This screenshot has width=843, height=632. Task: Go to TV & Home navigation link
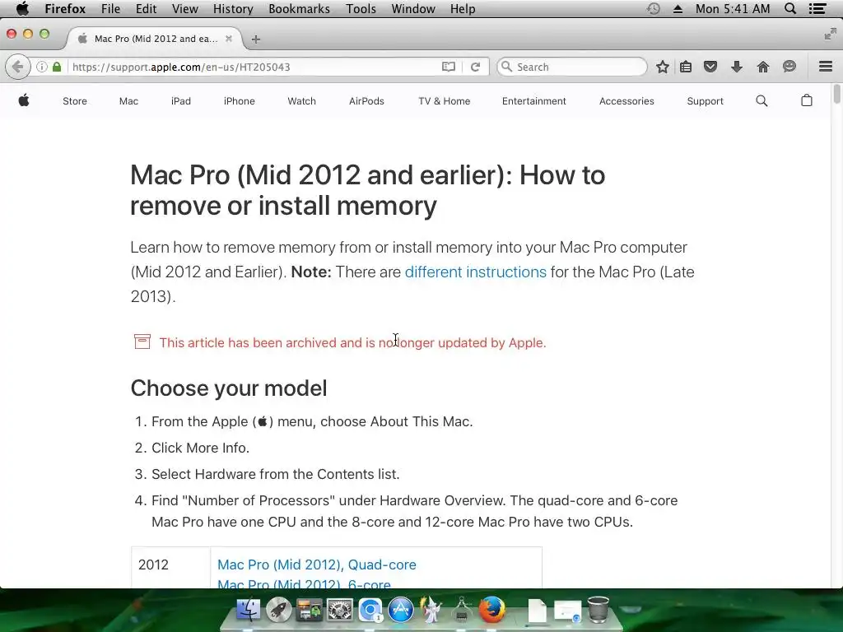click(444, 101)
